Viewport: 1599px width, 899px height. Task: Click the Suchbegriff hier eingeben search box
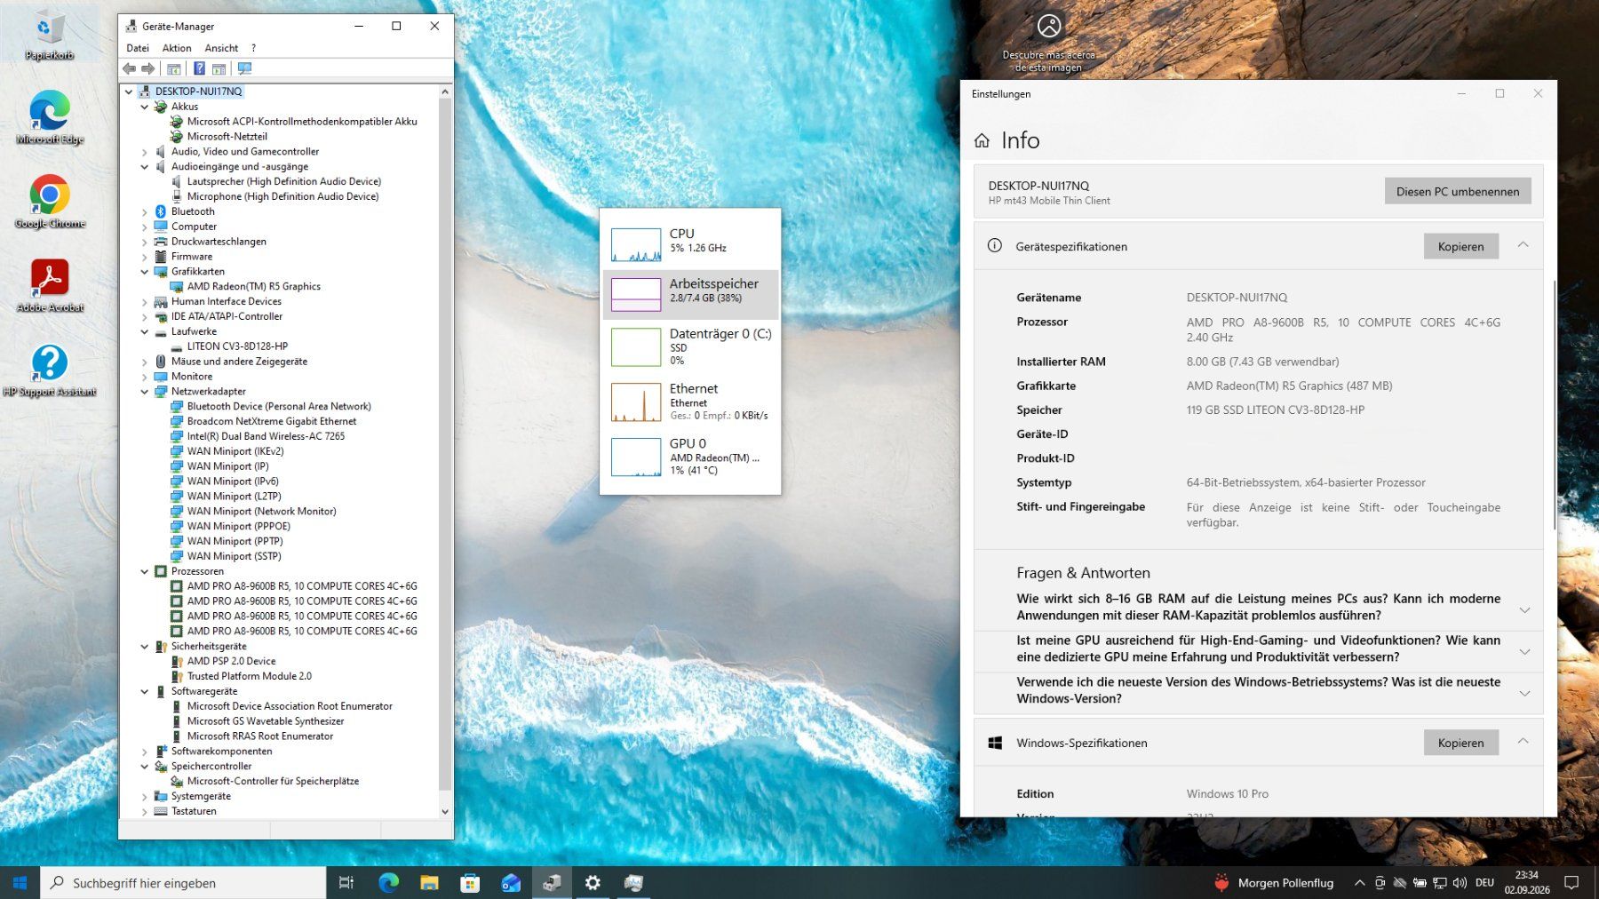pyautogui.click(x=183, y=883)
